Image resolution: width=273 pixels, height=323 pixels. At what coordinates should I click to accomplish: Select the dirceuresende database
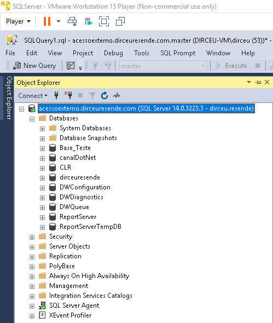point(80,177)
